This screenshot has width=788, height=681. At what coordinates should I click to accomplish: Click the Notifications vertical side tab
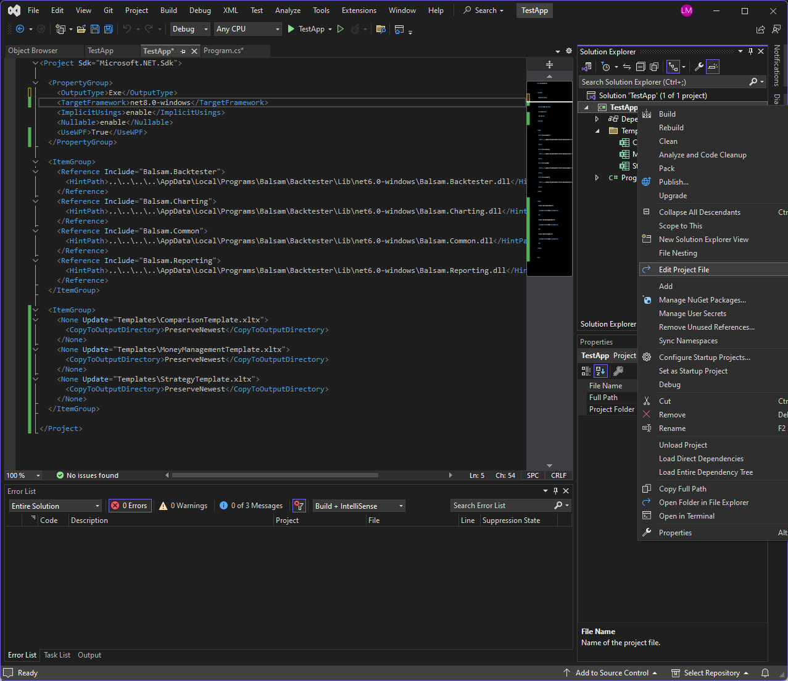pos(777,65)
